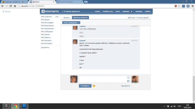Open Мои Закладки in sidebar
The width and height of the screenshot is (195, 109).
(46, 40)
